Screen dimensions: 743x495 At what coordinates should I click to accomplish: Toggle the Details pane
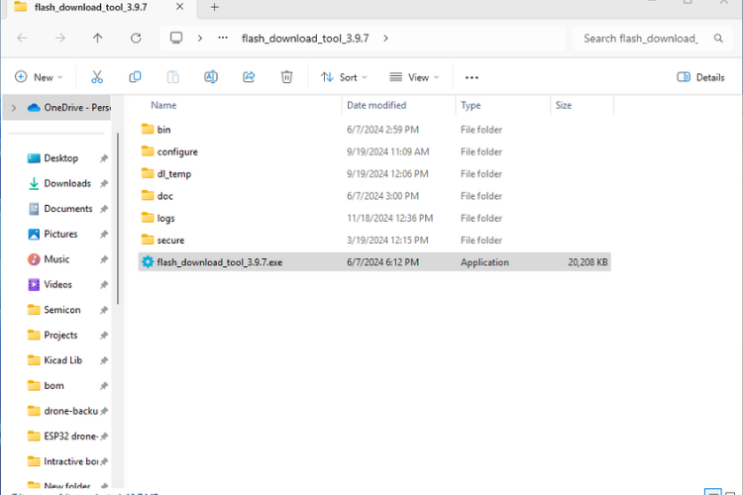tap(700, 77)
